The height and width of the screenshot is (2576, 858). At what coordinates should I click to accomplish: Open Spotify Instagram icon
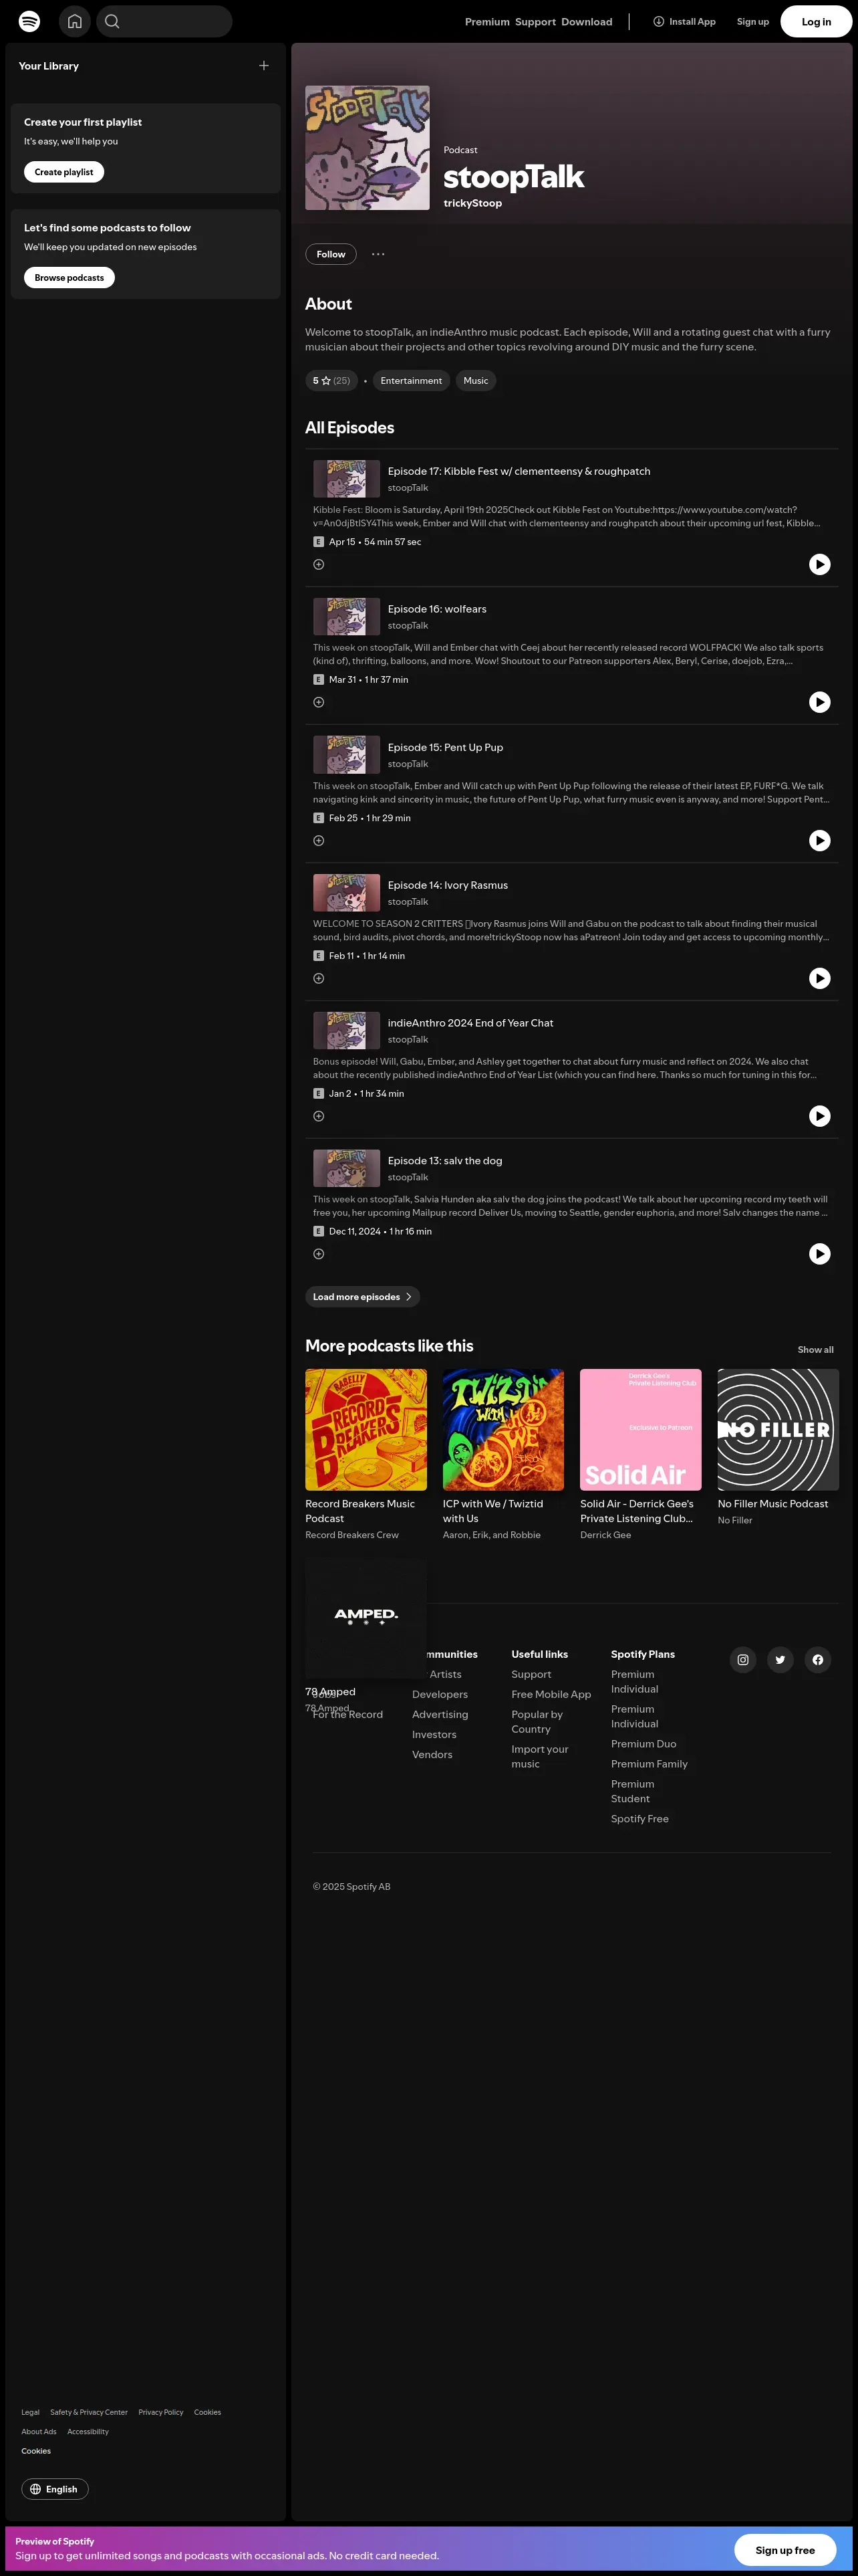[743, 1661]
